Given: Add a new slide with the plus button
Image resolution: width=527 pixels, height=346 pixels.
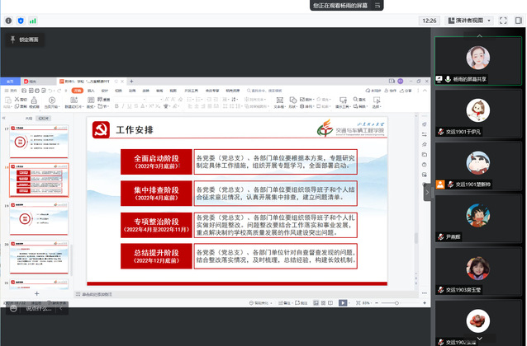Looking at the screenshot, I should coord(36,293).
